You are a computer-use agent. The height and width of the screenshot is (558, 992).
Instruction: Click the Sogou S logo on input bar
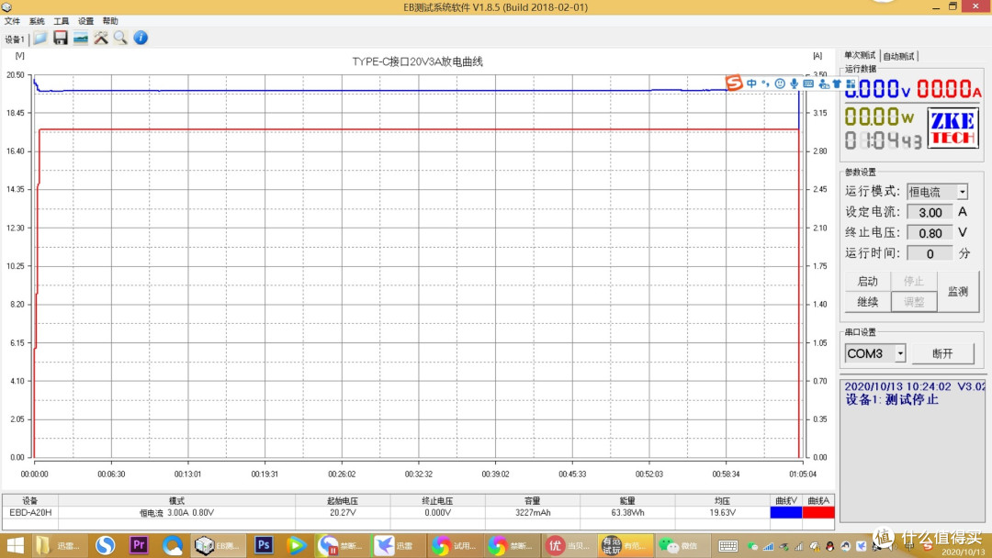tap(734, 83)
